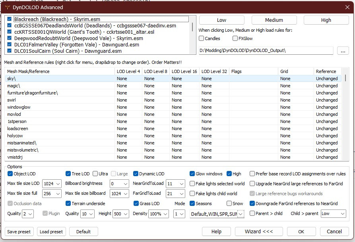Close the DynDOLOD Advanced window
The width and height of the screenshot is (355, 242).
(347, 7)
